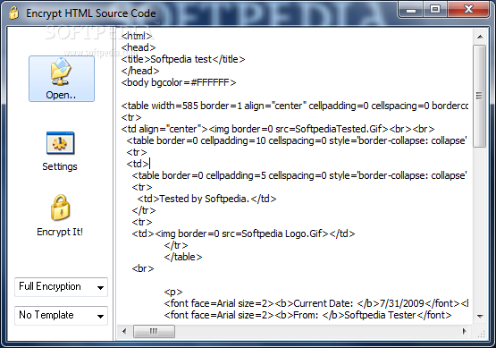Click the '</head>' closing tag line
Image resolution: width=496 pixels, height=348 pixels.
coord(140,71)
